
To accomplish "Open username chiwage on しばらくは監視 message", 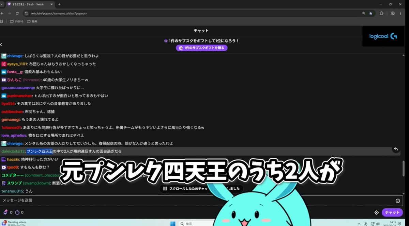I will pyautogui.click(x=15, y=56).
